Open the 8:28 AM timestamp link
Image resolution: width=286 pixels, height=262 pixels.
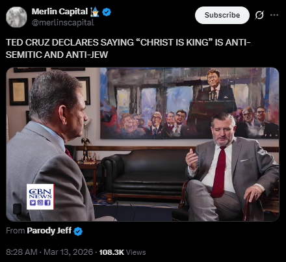click(21, 252)
